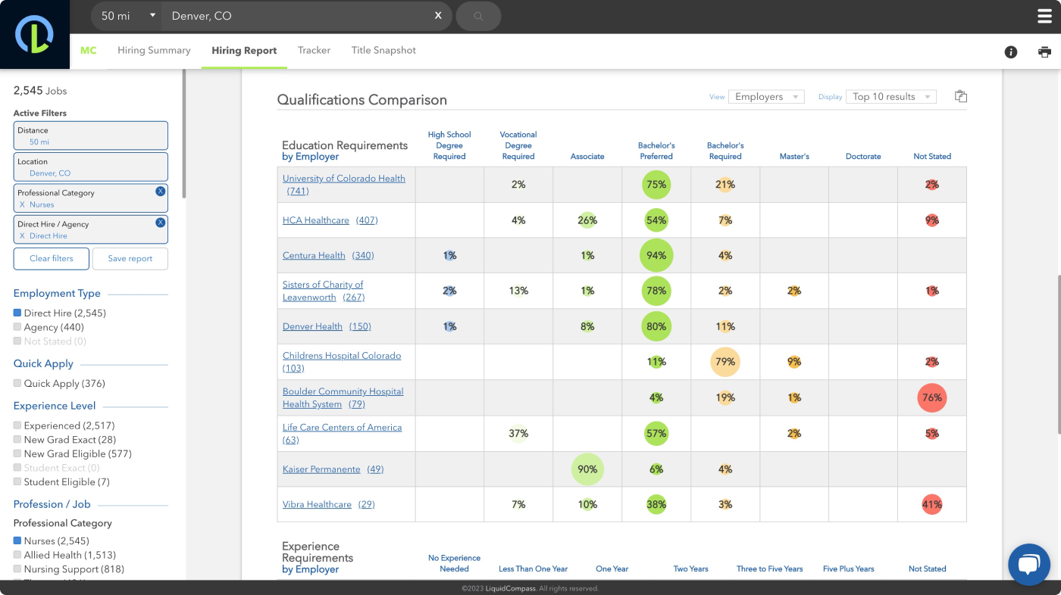This screenshot has height=595, width=1061.
Task: Open the hamburger menu icon
Action: tap(1044, 16)
